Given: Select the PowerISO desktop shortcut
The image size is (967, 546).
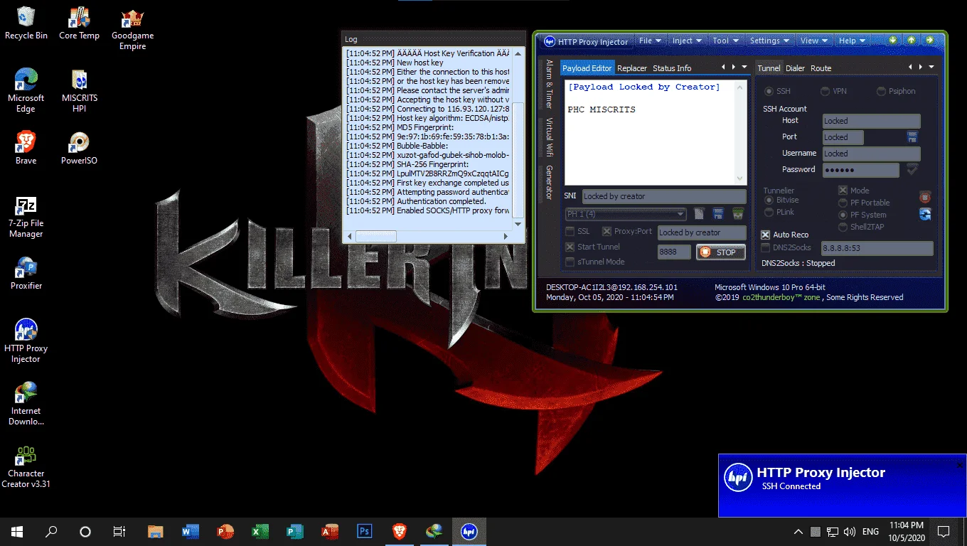Looking at the screenshot, I should click(x=79, y=149).
